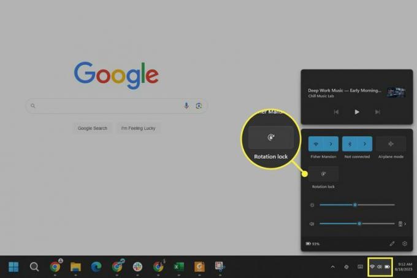Skip to previous track in media panel

(x=336, y=112)
